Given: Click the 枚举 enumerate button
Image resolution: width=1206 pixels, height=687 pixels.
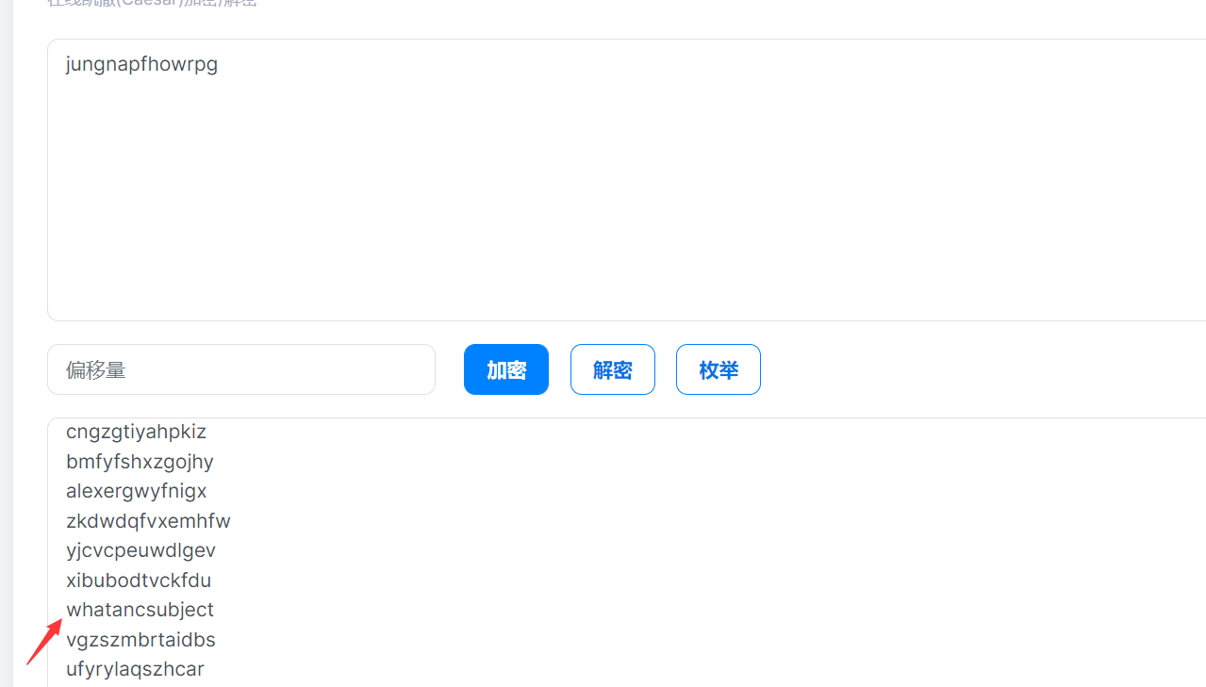Looking at the screenshot, I should coord(719,369).
